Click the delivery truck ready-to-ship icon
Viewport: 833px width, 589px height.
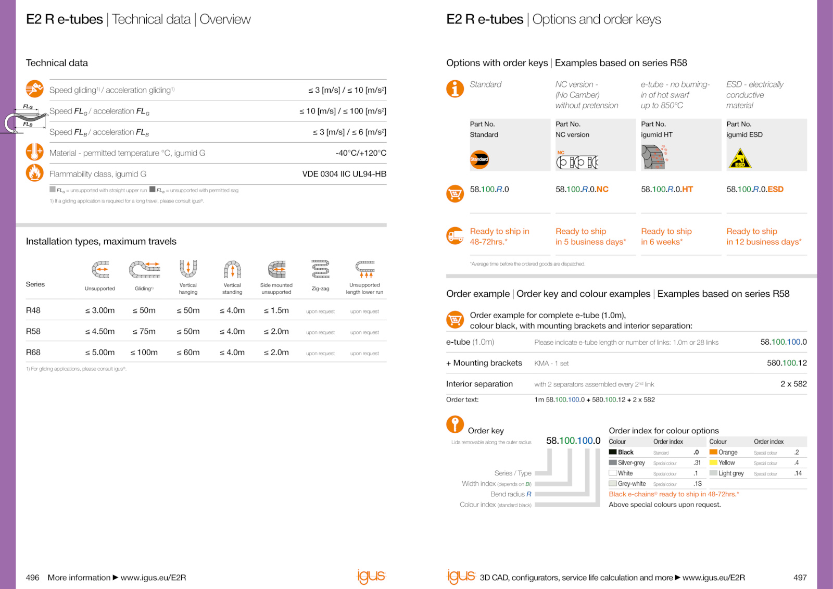click(x=455, y=235)
